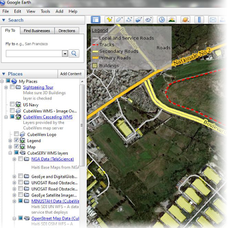Click the Legend network link icon
The width and height of the screenshot is (240, 228).
coord(22,140)
